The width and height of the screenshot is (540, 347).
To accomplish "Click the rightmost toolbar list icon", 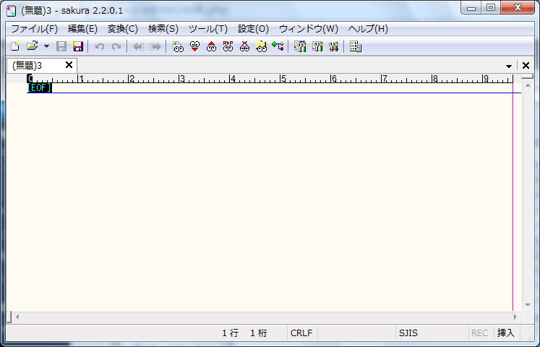I will pyautogui.click(x=356, y=46).
